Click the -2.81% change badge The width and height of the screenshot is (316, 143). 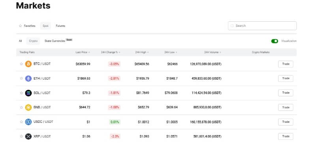coord(114,78)
